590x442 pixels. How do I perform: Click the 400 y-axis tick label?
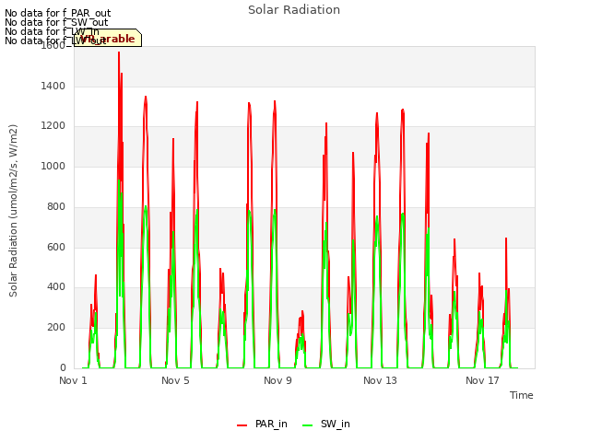click(x=56, y=287)
